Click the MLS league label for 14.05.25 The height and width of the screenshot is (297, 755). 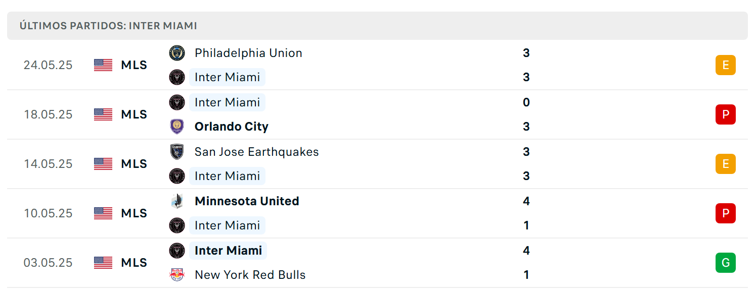(x=134, y=164)
